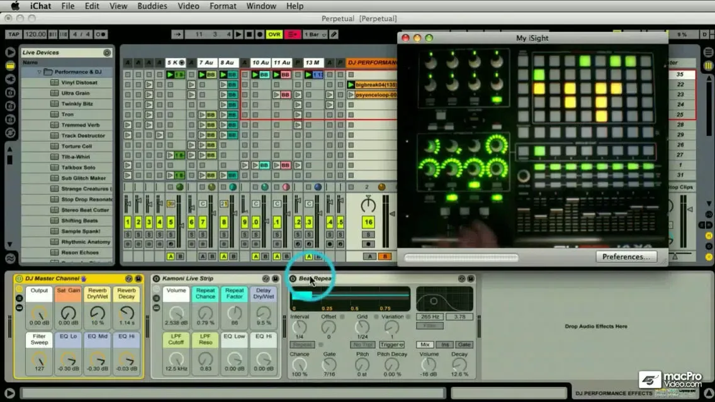Toggle the metronome button

point(100,34)
